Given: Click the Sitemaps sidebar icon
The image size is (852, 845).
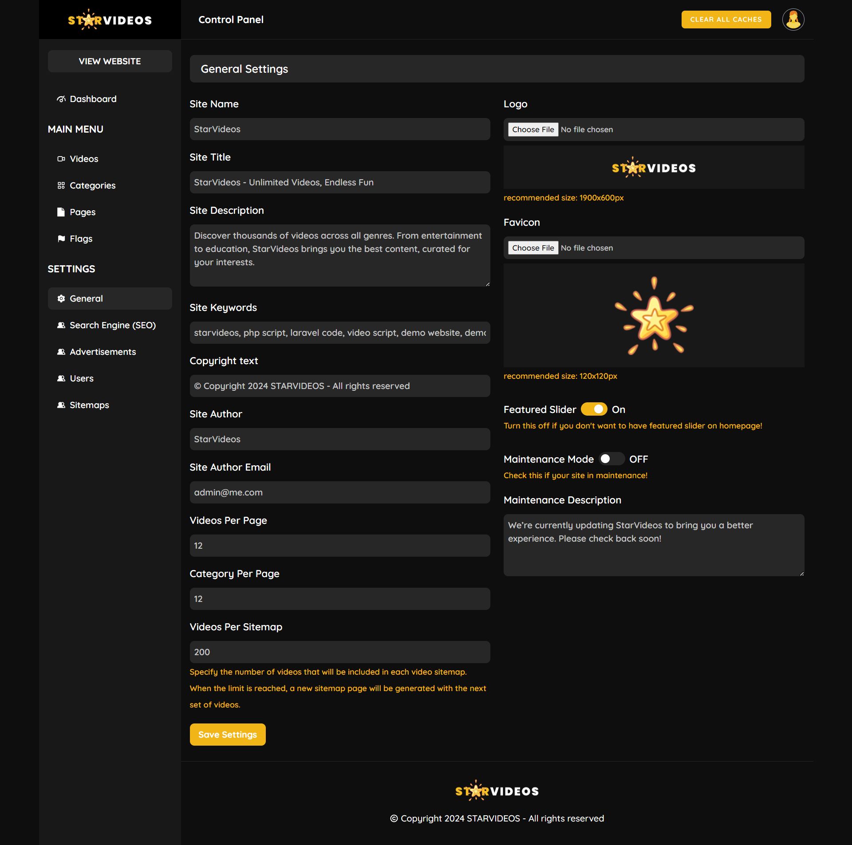Looking at the screenshot, I should click(x=61, y=405).
